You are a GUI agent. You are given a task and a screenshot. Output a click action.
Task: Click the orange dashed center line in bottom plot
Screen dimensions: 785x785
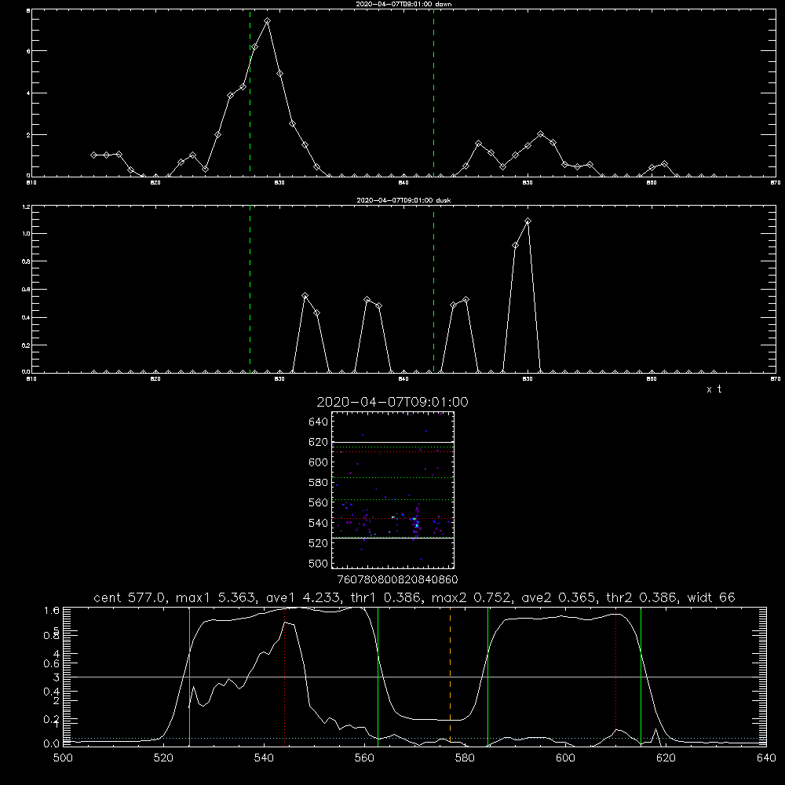450,675
